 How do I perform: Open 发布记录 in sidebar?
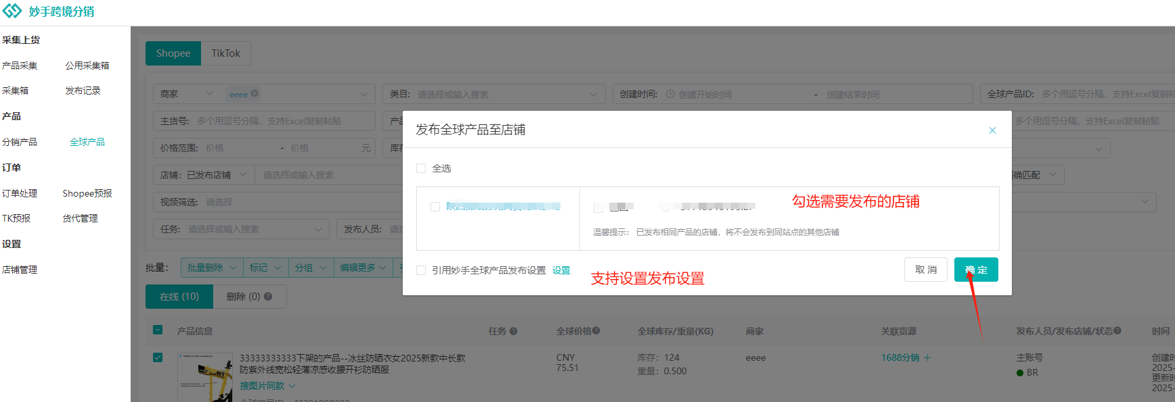tap(83, 91)
